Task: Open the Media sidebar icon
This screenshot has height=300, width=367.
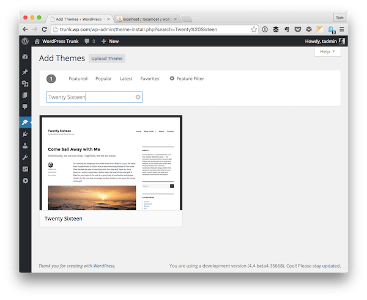Action: (25, 84)
